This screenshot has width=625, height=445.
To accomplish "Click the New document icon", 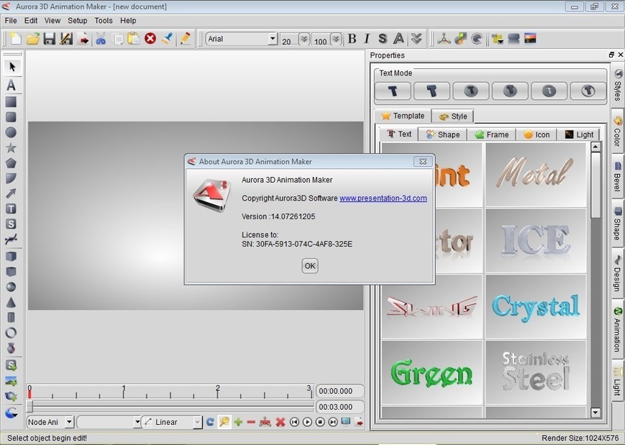I will pyautogui.click(x=16, y=39).
